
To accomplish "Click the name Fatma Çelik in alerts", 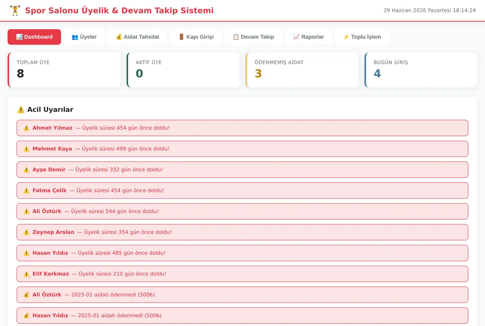I will (x=50, y=191).
